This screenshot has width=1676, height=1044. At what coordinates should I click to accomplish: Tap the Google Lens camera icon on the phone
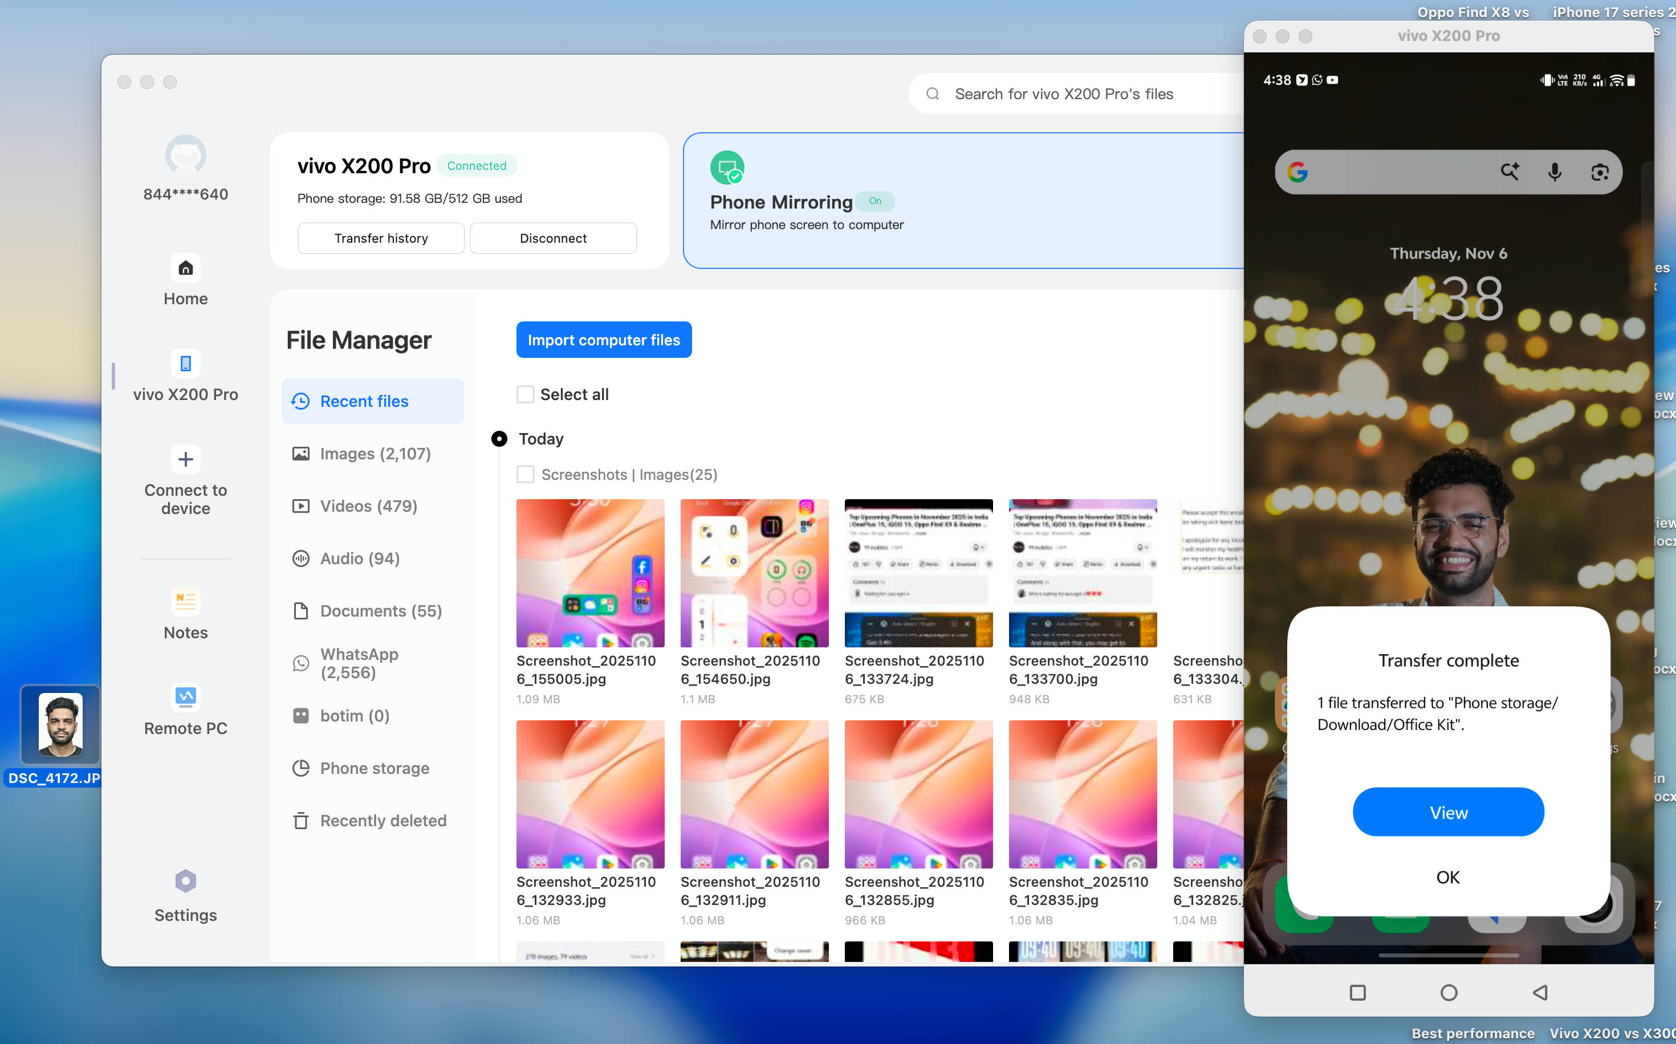1600,172
